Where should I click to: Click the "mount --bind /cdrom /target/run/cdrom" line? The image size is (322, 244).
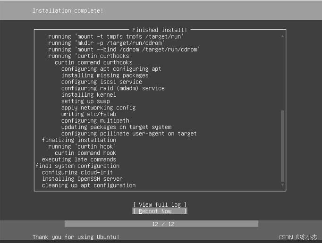pyautogui.click(x=124, y=50)
